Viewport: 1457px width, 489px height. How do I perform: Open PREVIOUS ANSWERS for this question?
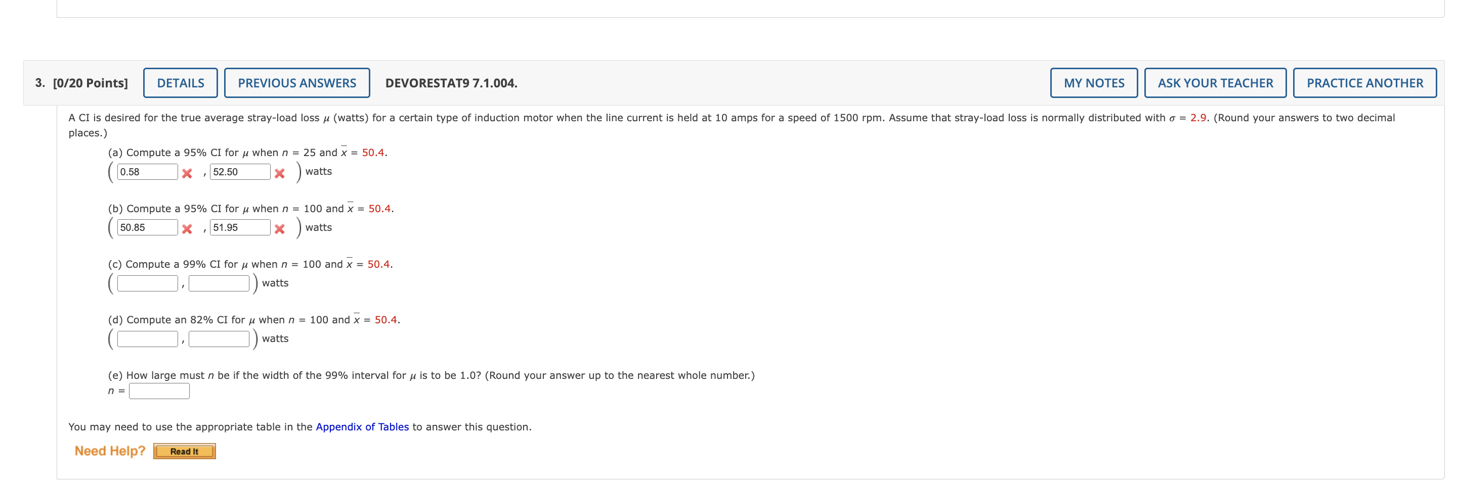pyautogui.click(x=297, y=82)
